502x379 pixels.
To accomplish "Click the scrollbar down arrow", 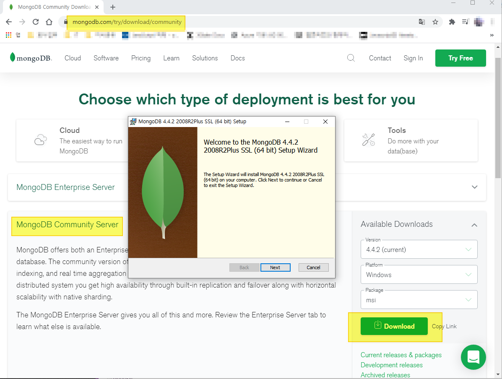I will pos(498,374).
